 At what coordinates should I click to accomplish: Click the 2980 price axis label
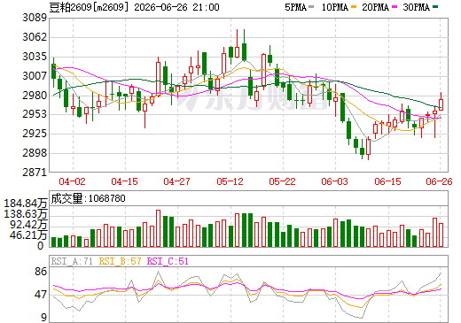pos(35,96)
